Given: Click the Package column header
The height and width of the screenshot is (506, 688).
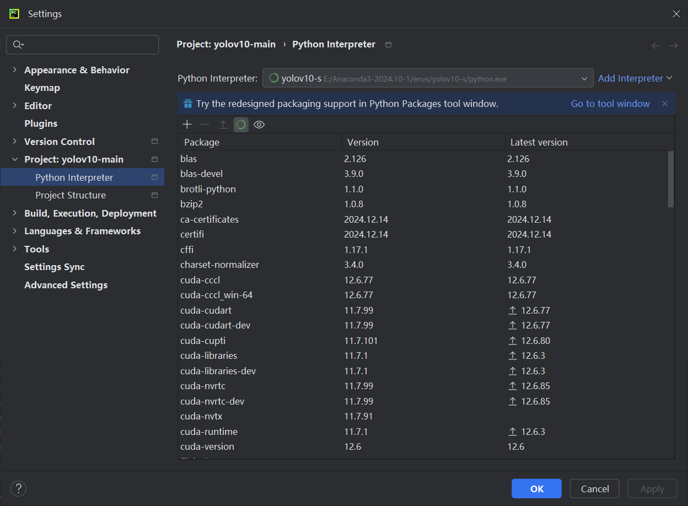Looking at the screenshot, I should point(260,142).
